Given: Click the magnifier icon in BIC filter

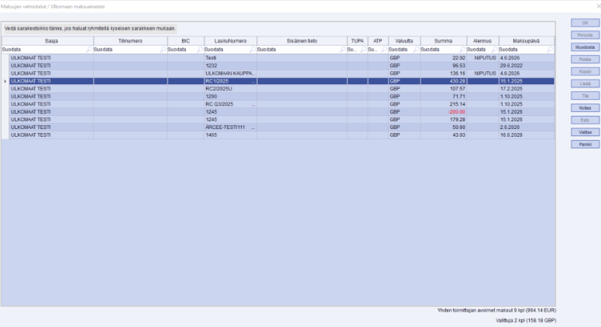Looking at the screenshot, I should [200, 49].
